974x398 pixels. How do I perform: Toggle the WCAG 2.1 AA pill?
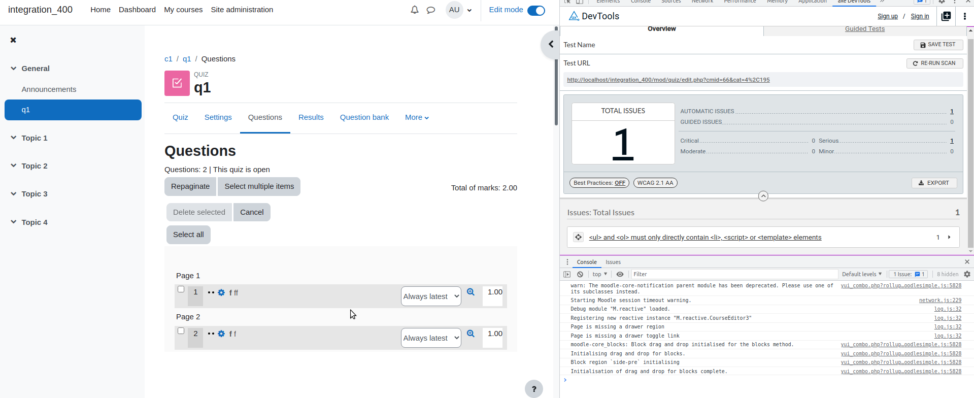(x=655, y=183)
